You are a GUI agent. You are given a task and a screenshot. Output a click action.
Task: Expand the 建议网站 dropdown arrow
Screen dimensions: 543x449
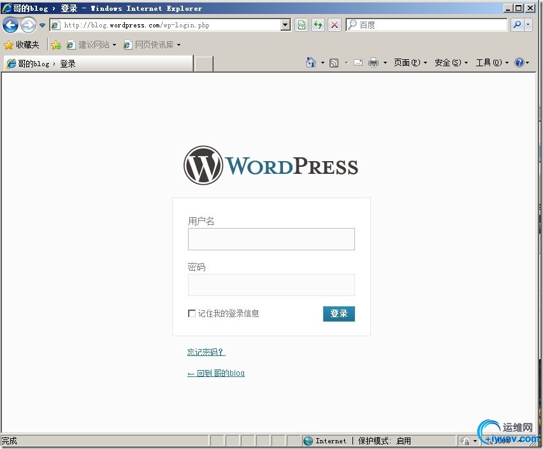114,45
